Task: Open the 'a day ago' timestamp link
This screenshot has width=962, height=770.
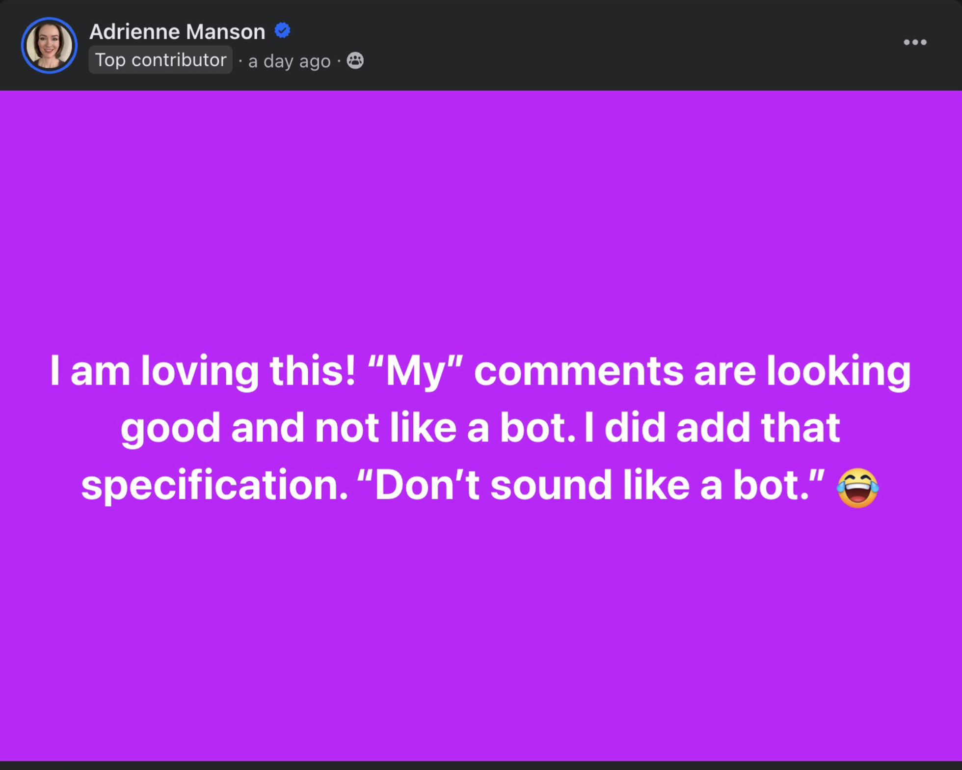Action: [x=289, y=61]
